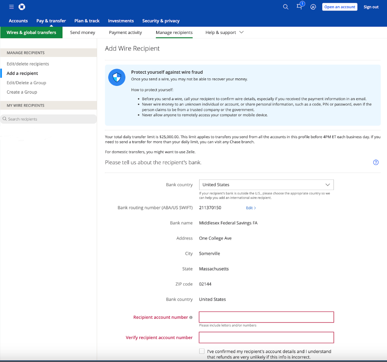Image resolution: width=387 pixels, height=362 pixels.
Task: Open the notifications flag icon
Action: click(x=300, y=7)
